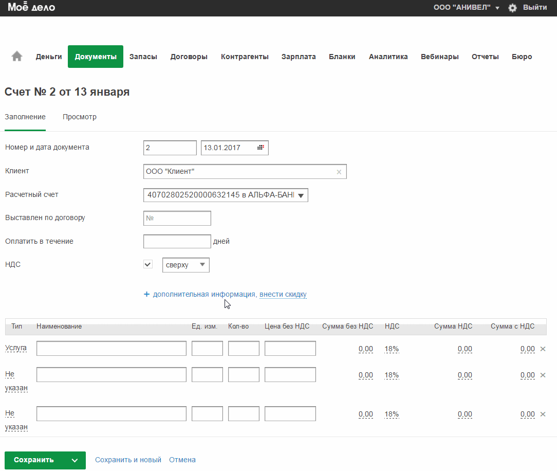This screenshot has width=557, height=471.
Task: Clear the client field with X
Action: point(339,172)
